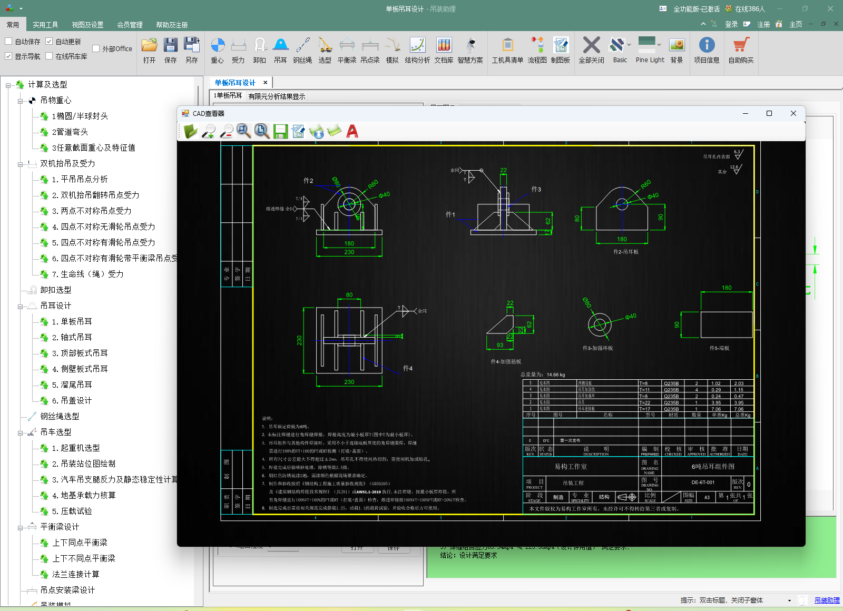Click the 打开 open folder ribbon button

[x=150, y=51]
